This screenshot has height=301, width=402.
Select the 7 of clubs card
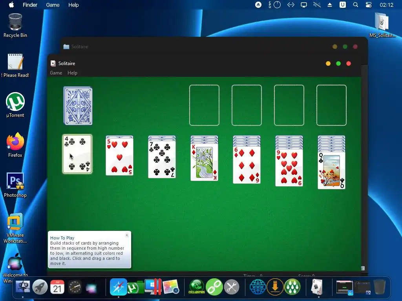pos(162,159)
